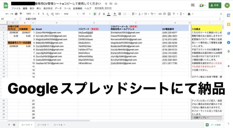Viewport: 233px width, 128px height.
Task: Open Google Tasks side panel
Action: 229,33
